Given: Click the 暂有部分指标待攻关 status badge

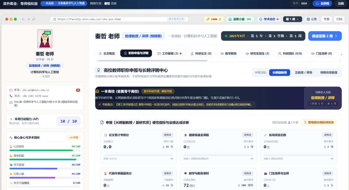Looking at the screenshot, I should pos(319,123).
